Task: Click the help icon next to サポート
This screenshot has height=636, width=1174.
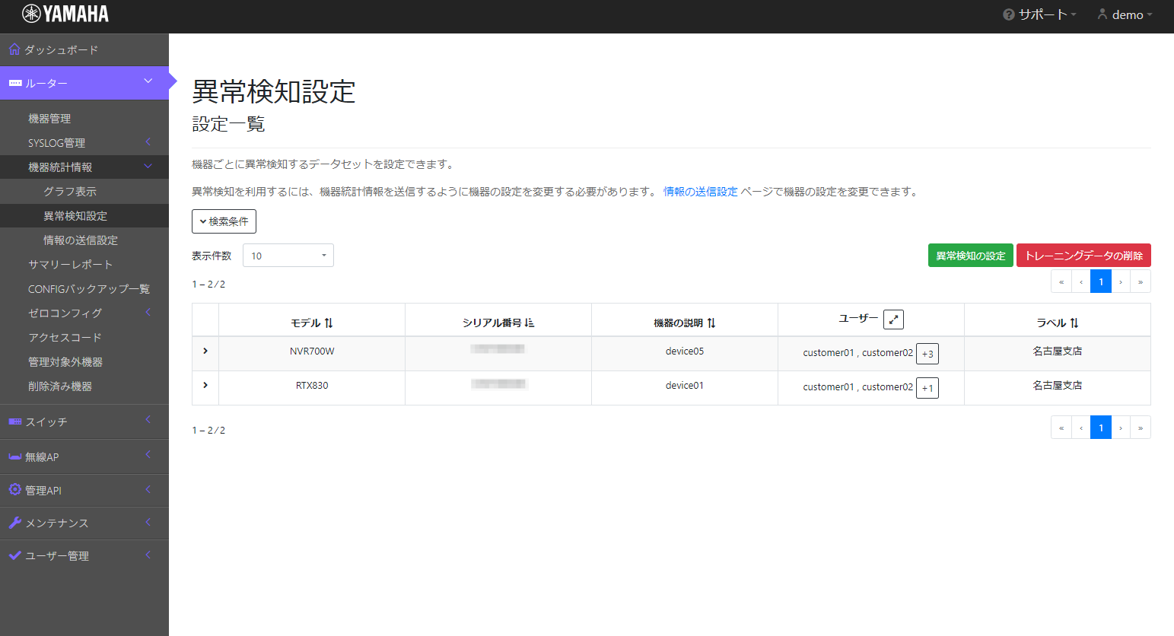Action: (1007, 14)
